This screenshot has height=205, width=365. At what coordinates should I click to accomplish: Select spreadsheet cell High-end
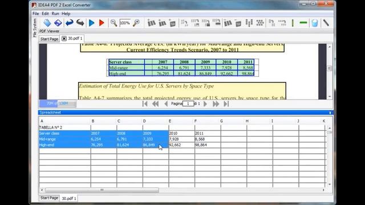coord(64,145)
